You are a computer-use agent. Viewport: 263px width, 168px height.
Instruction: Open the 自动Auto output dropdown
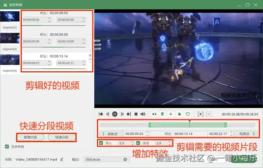point(107,159)
